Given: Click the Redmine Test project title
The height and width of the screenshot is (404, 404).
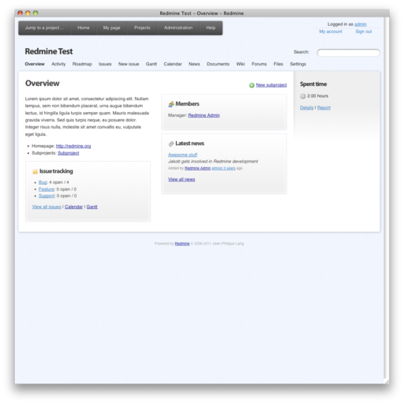Looking at the screenshot, I should [49, 51].
